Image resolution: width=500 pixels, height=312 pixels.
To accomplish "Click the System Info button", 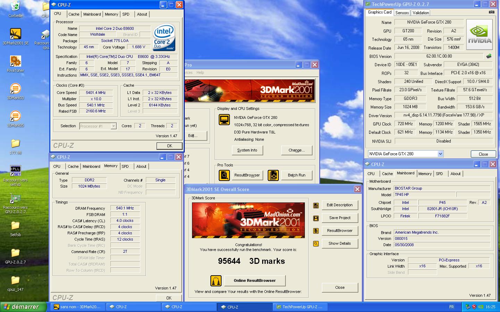I will pyautogui.click(x=247, y=150).
